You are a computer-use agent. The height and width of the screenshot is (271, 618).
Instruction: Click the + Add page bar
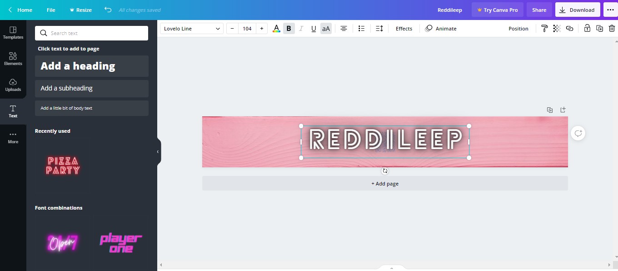point(385,184)
